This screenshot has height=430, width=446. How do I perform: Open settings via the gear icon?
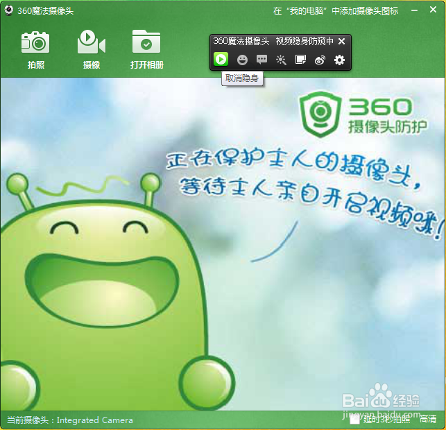coord(339,60)
